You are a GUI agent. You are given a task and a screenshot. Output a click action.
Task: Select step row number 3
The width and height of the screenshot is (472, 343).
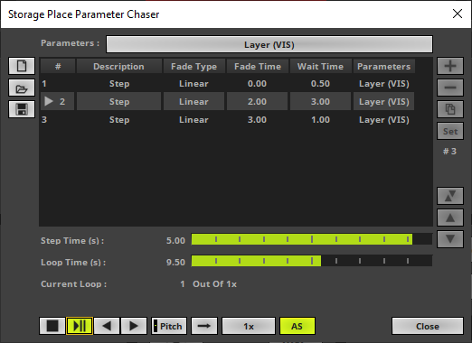[x=227, y=120]
